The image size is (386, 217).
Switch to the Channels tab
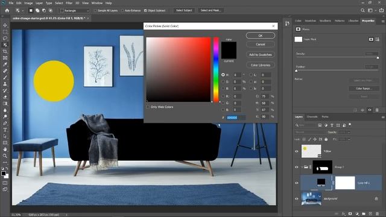[312, 117]
